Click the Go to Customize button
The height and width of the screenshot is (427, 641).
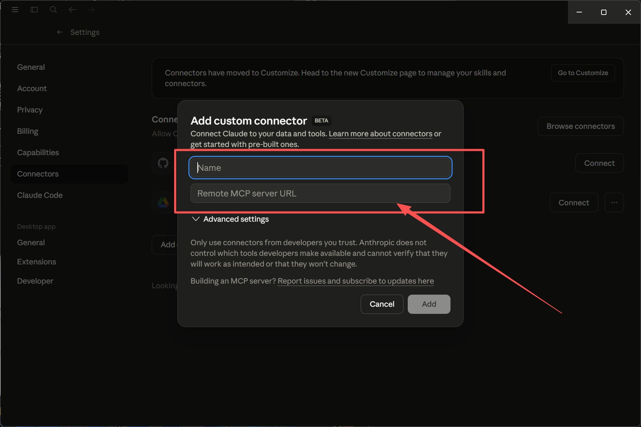pyautogui.click(x=583, y=73)
